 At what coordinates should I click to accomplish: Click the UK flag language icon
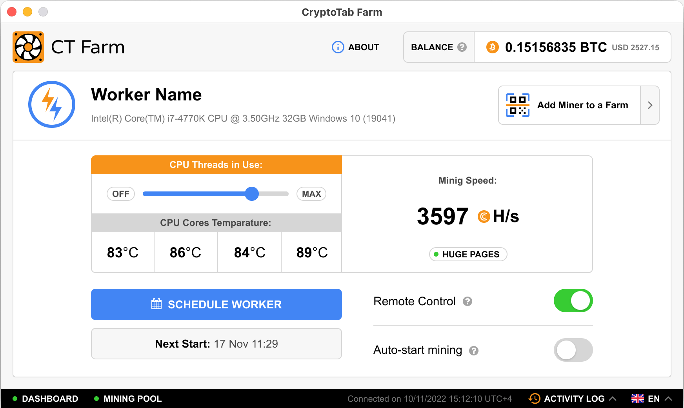pos(638,399)
